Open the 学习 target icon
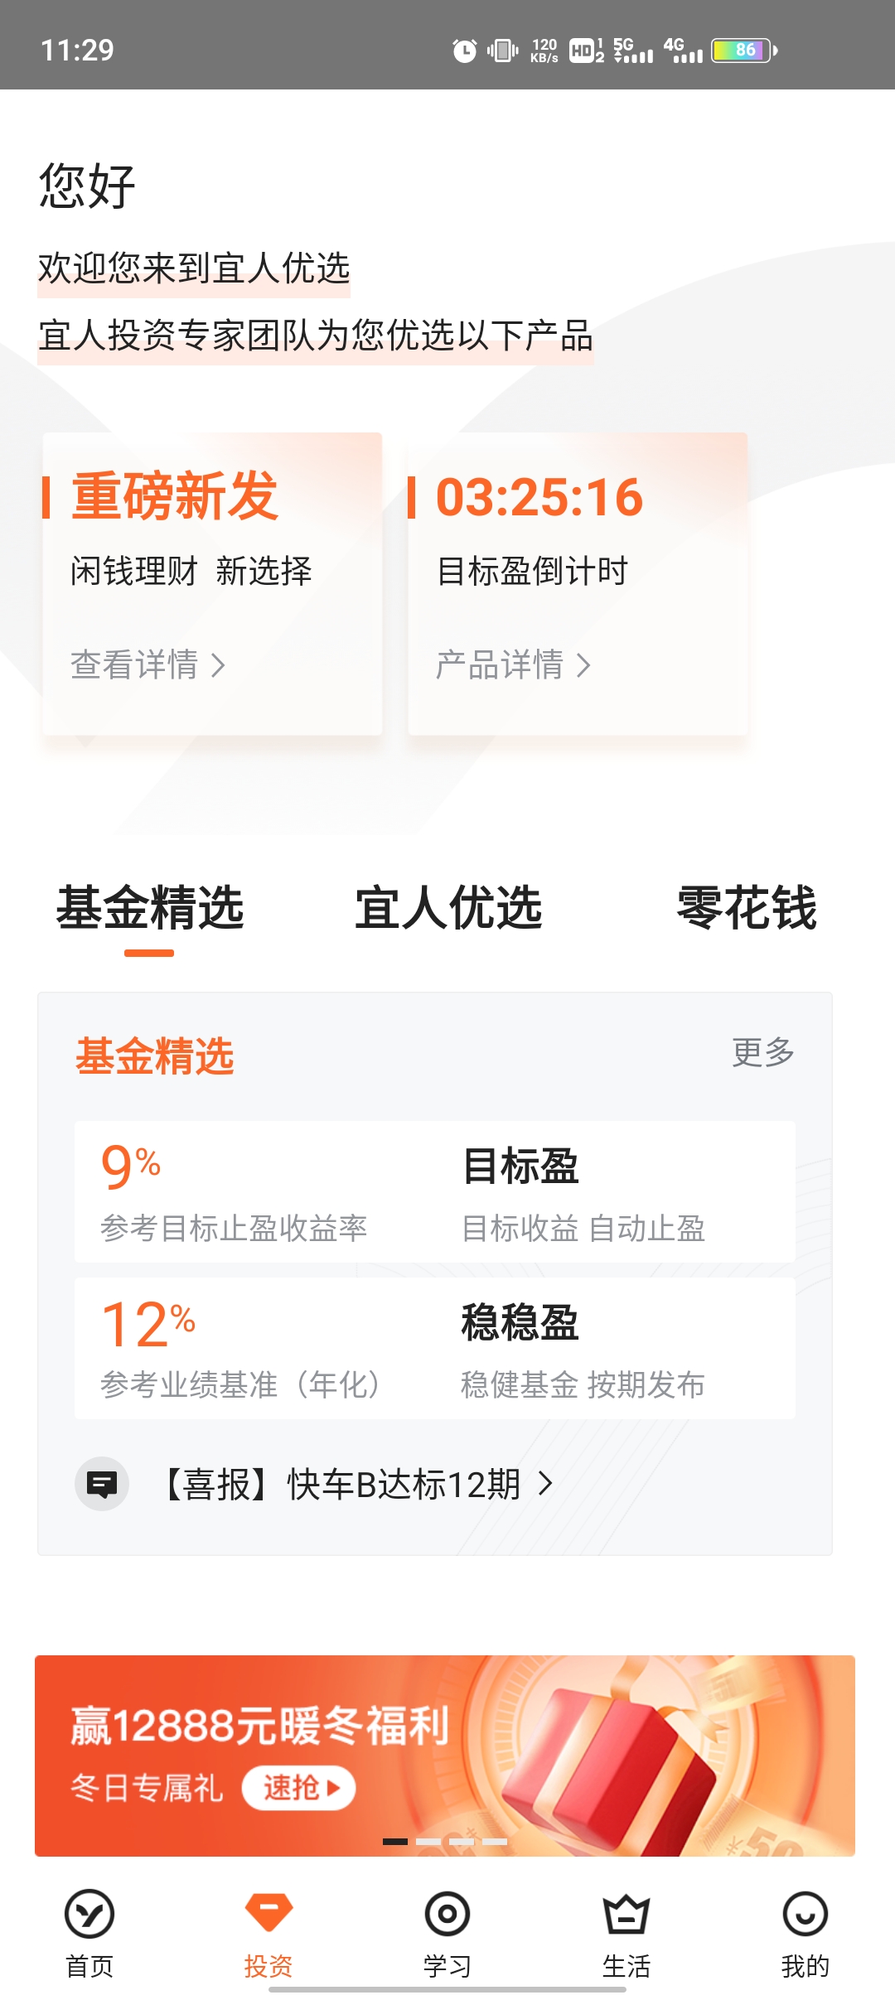The image size is (895, 1995). click(x=447, y=1914)
